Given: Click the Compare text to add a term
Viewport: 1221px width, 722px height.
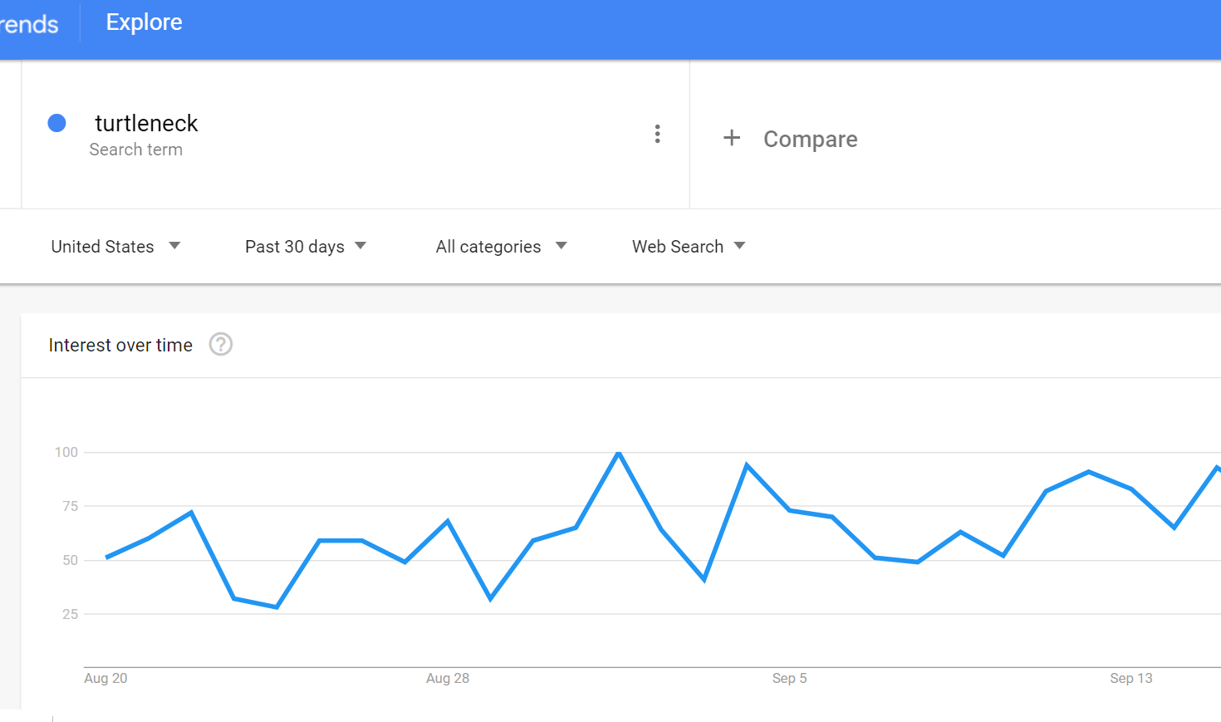Looking at the screenshot, I should pyautogui.click(x=810, y=139).
